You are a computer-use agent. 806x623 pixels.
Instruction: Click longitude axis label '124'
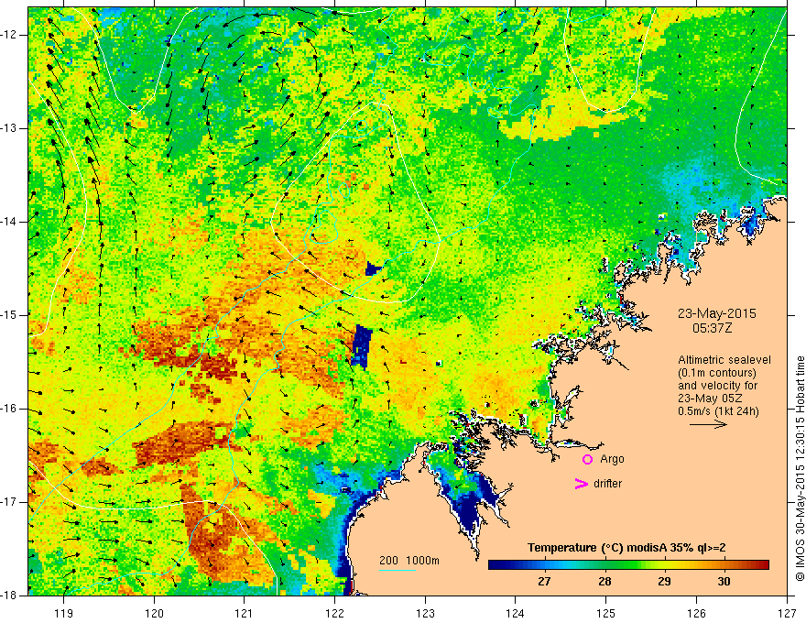click(x=515, y=613)
